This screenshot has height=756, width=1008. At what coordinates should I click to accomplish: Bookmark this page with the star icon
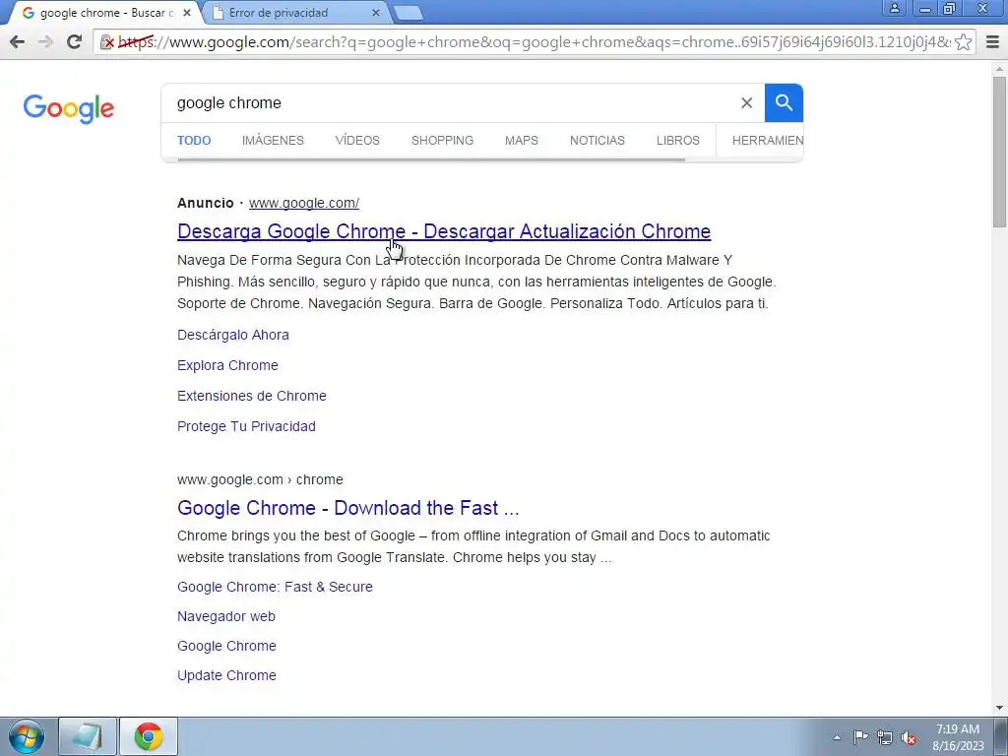click(x=963, y=41)
